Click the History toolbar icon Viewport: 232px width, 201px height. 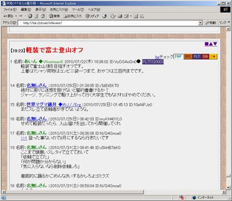104,16
